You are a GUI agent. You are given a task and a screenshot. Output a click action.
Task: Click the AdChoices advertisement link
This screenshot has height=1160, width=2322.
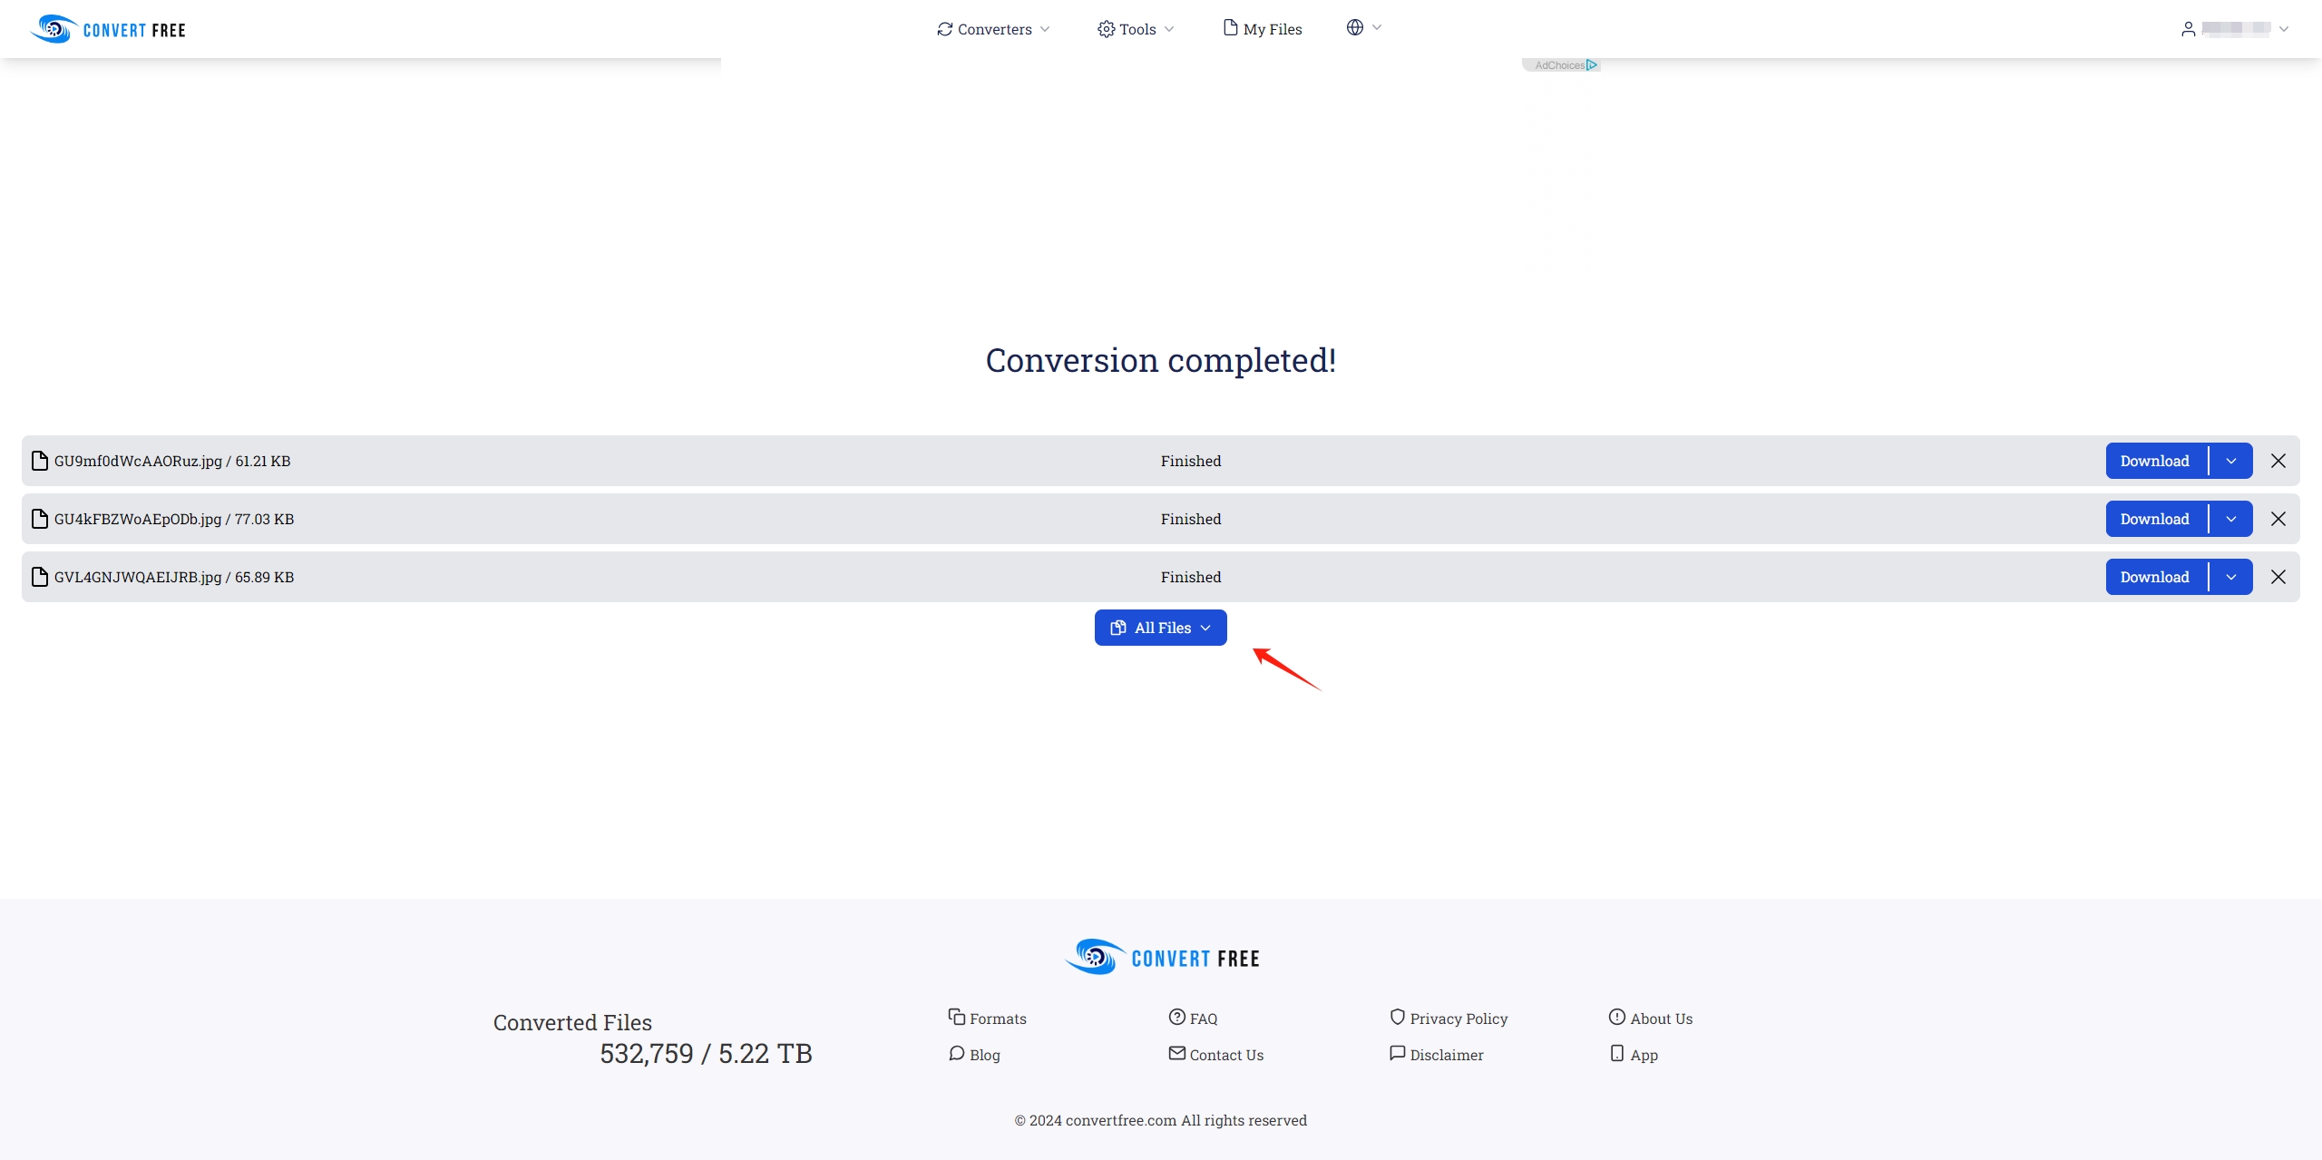(1561, 63)
